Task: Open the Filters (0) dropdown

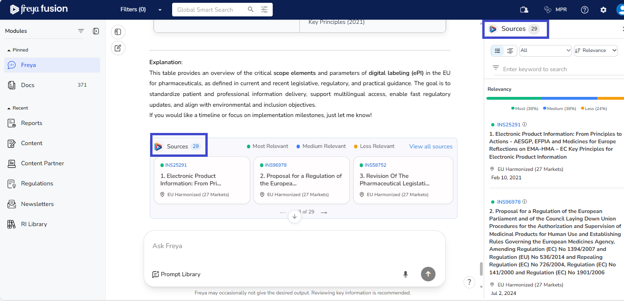Action: coord(141,10)
